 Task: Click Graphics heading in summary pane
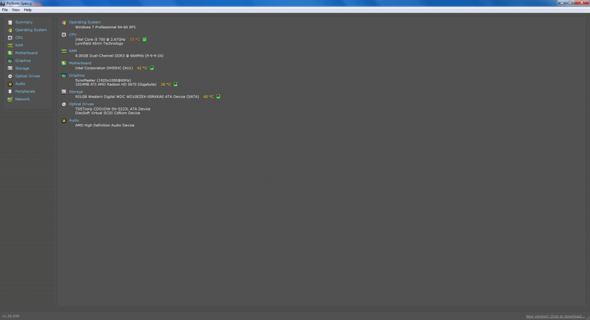(x=77, y=76)
